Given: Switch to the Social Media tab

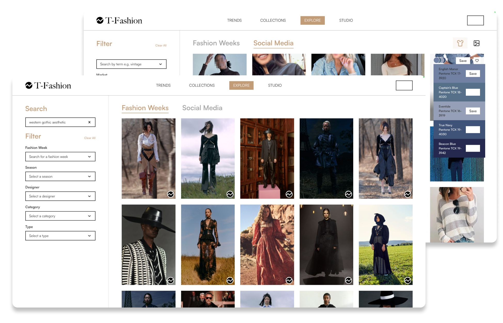Looking at the screenshot, I should pyautogui.click(x=202, y=108).
